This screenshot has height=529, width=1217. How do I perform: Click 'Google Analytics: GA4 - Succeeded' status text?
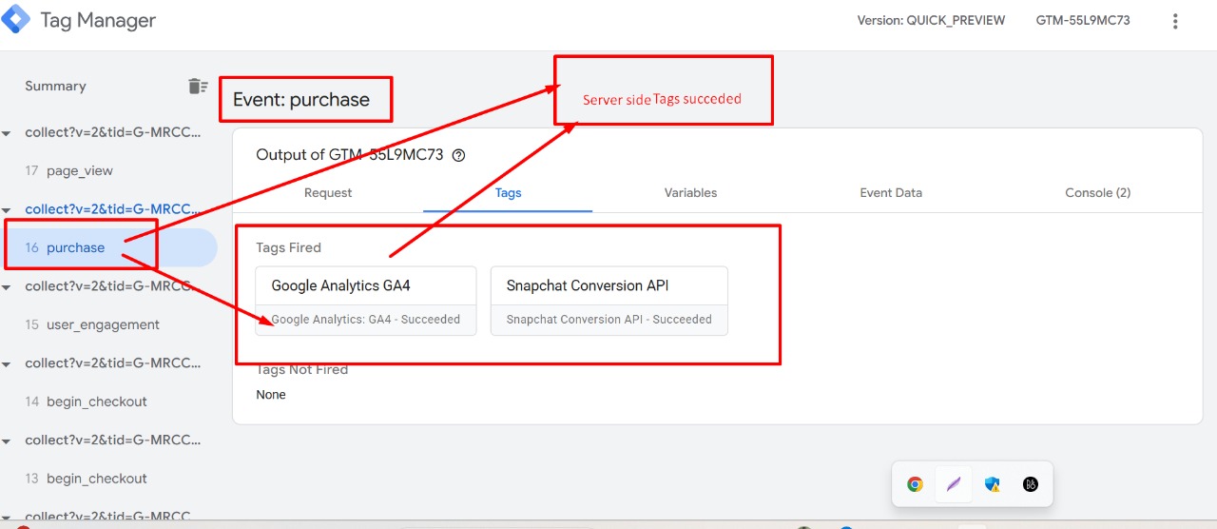(366, 320)
